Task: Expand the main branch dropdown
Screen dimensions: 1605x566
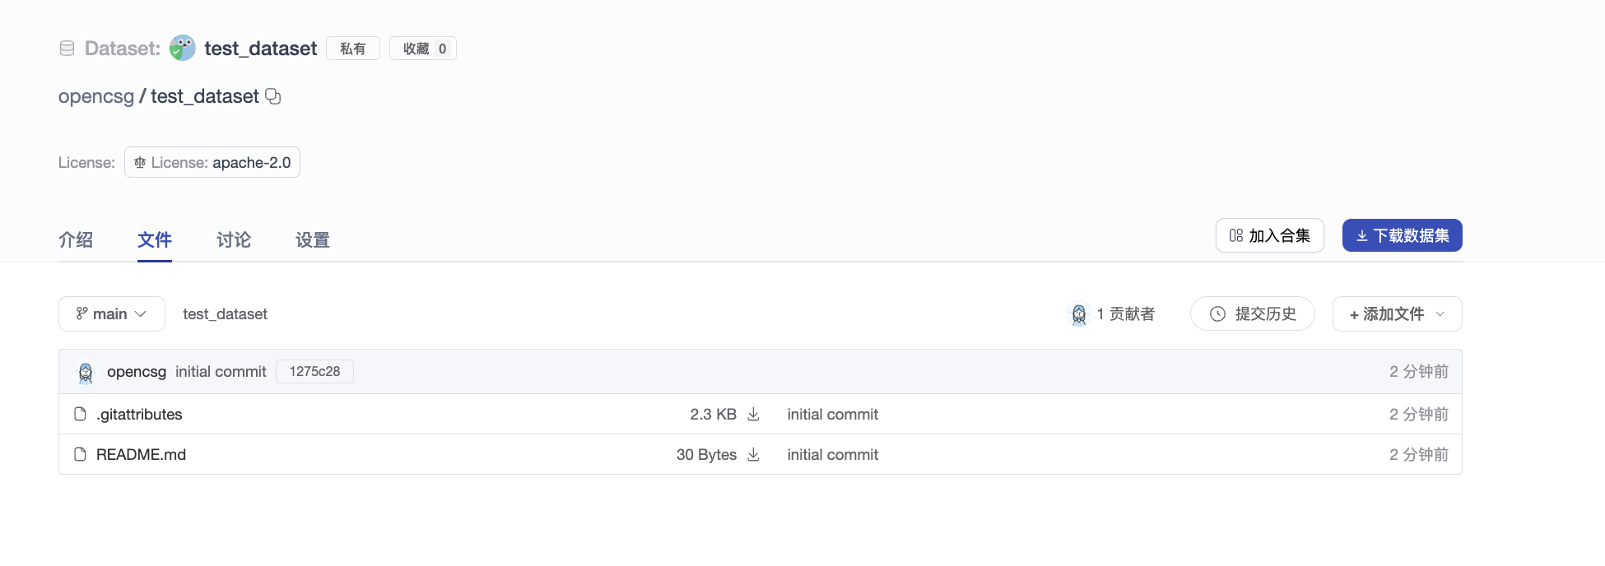Action: click(112, 314)
